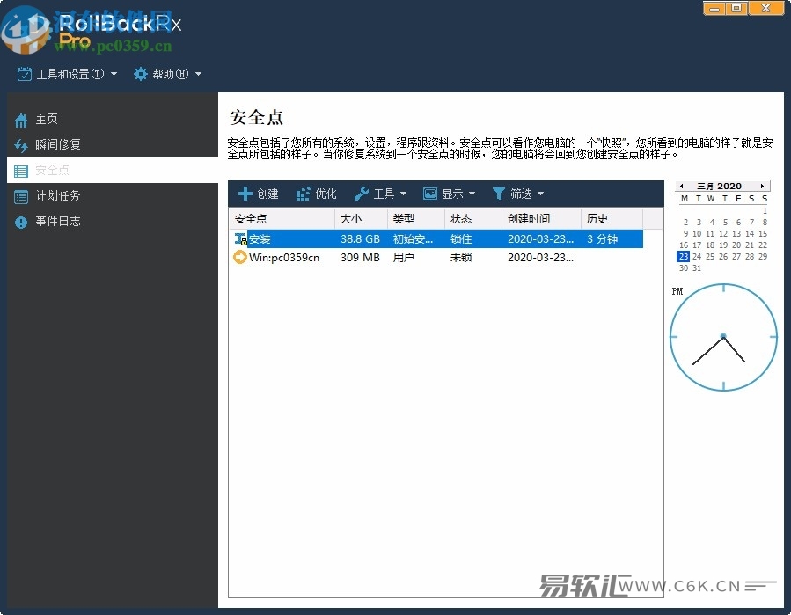Open the 筛选 dropdown arrow
The image size is (791, 615).
pos(540,194)
